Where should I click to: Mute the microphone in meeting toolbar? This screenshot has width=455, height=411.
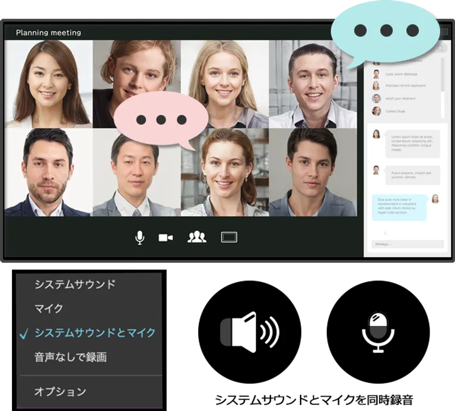click(x=140, y=237)
